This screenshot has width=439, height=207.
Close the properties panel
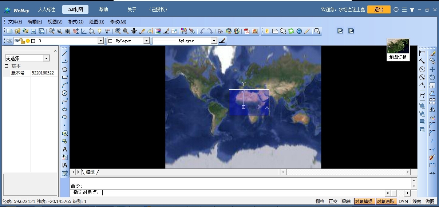tap(55, 51)
